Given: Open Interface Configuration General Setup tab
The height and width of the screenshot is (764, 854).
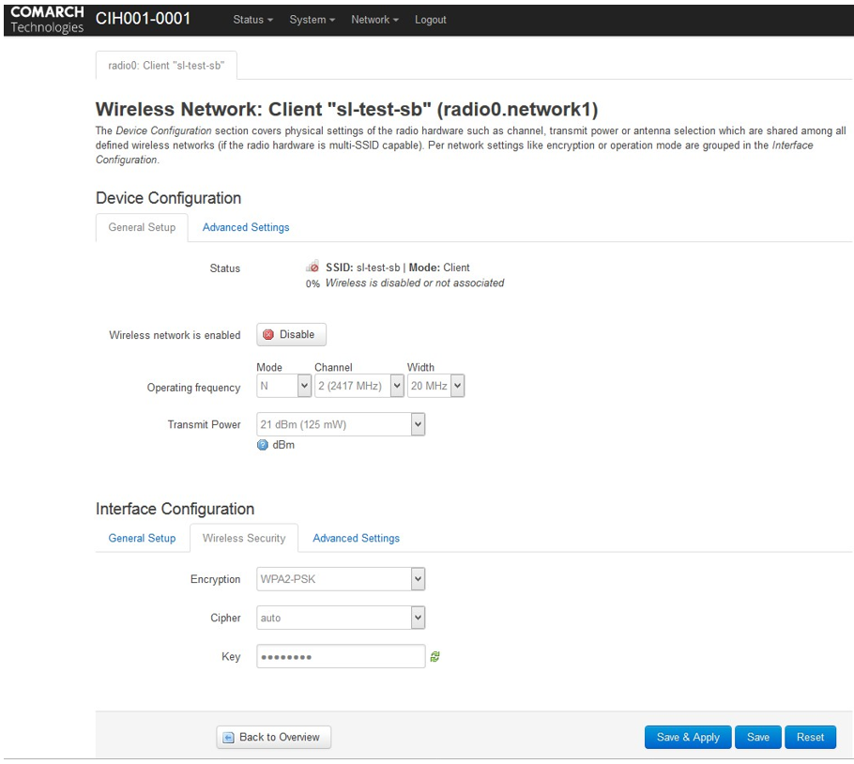Looking at the screenshot, I should click(x=142, y=538).
